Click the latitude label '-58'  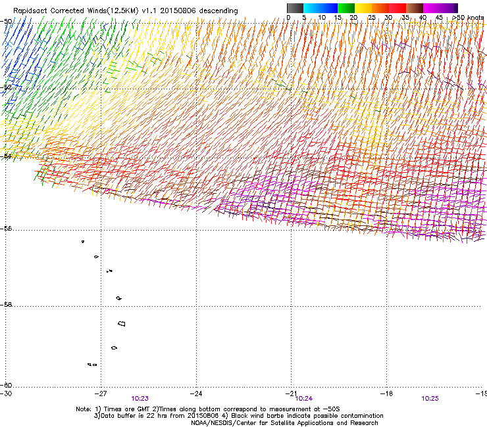(6, 305)
